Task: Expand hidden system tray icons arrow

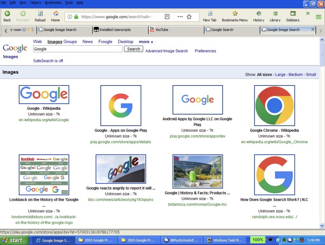Action: 279,240
